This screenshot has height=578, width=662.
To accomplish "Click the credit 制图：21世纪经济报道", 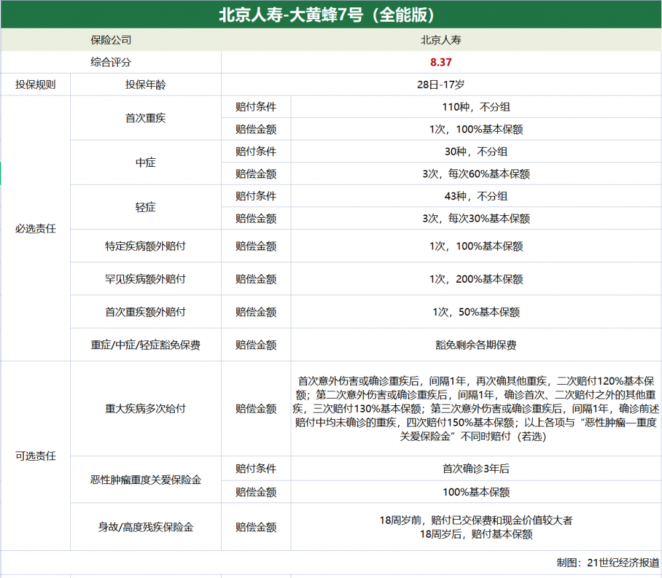I will (608, 562).
